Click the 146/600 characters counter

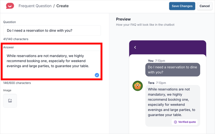click(x=17, y=83)
